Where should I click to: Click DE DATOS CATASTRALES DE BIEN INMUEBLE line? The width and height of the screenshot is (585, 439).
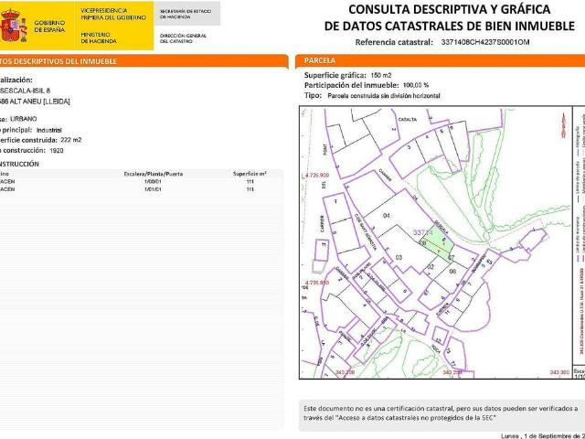[449, 27]
